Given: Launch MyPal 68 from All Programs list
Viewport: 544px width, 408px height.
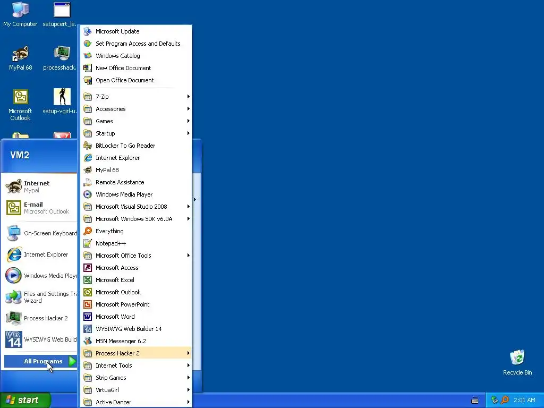Looking at the screenshot, I should pos(135,170).
